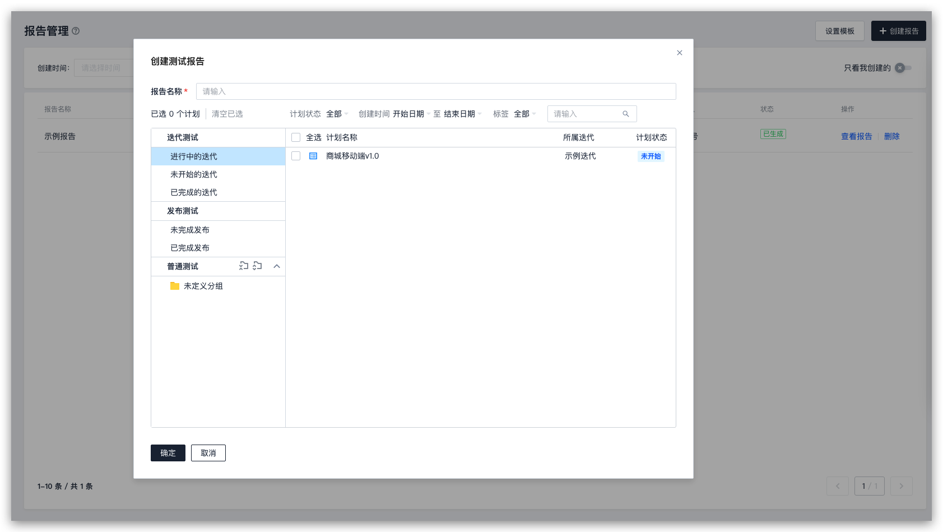The height and width of the screenshot is (532, 943).
Task: Click the search magnifier icon in plan filter
Action: pyautogui.click(x=626, y=114)
